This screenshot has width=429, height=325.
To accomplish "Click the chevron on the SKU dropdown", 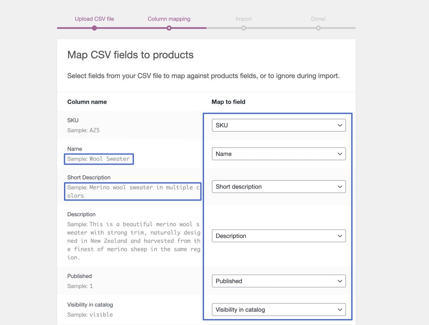I will point(340,125).
